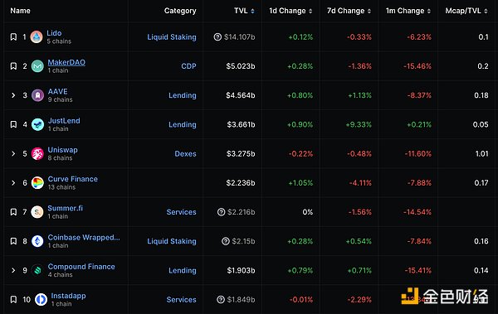Bookmark the JustLend row

[x=13, y=124]
